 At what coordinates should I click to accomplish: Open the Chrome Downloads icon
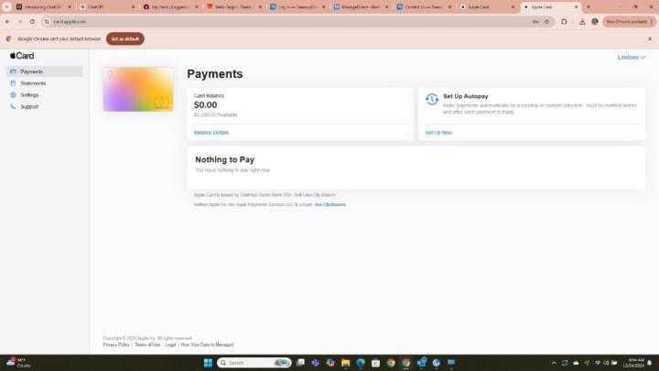(x=582, y=21)
